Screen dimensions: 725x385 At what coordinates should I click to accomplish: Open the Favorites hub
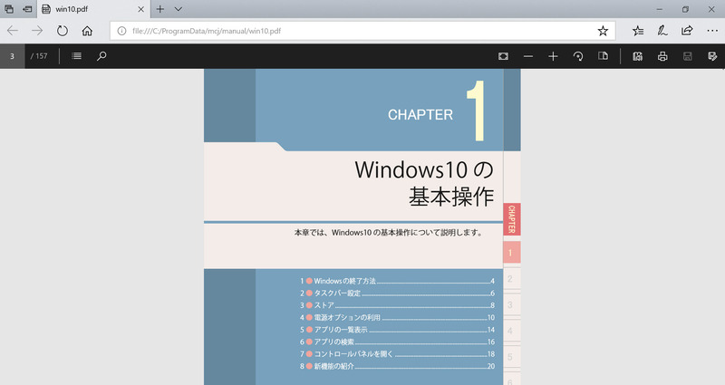click(638, 31)
